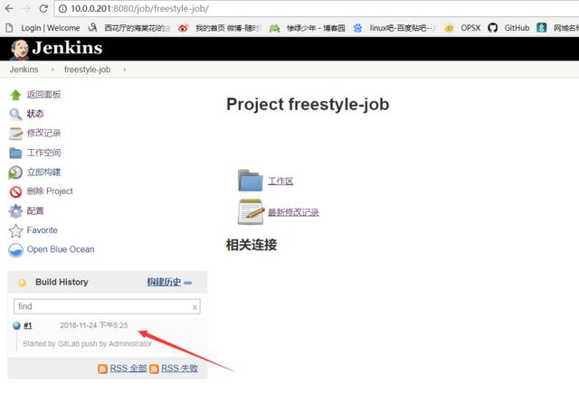The height and width of the screenshot is (411, 579).
Task: Open the gear configure icon
Action: coord(15,210)
